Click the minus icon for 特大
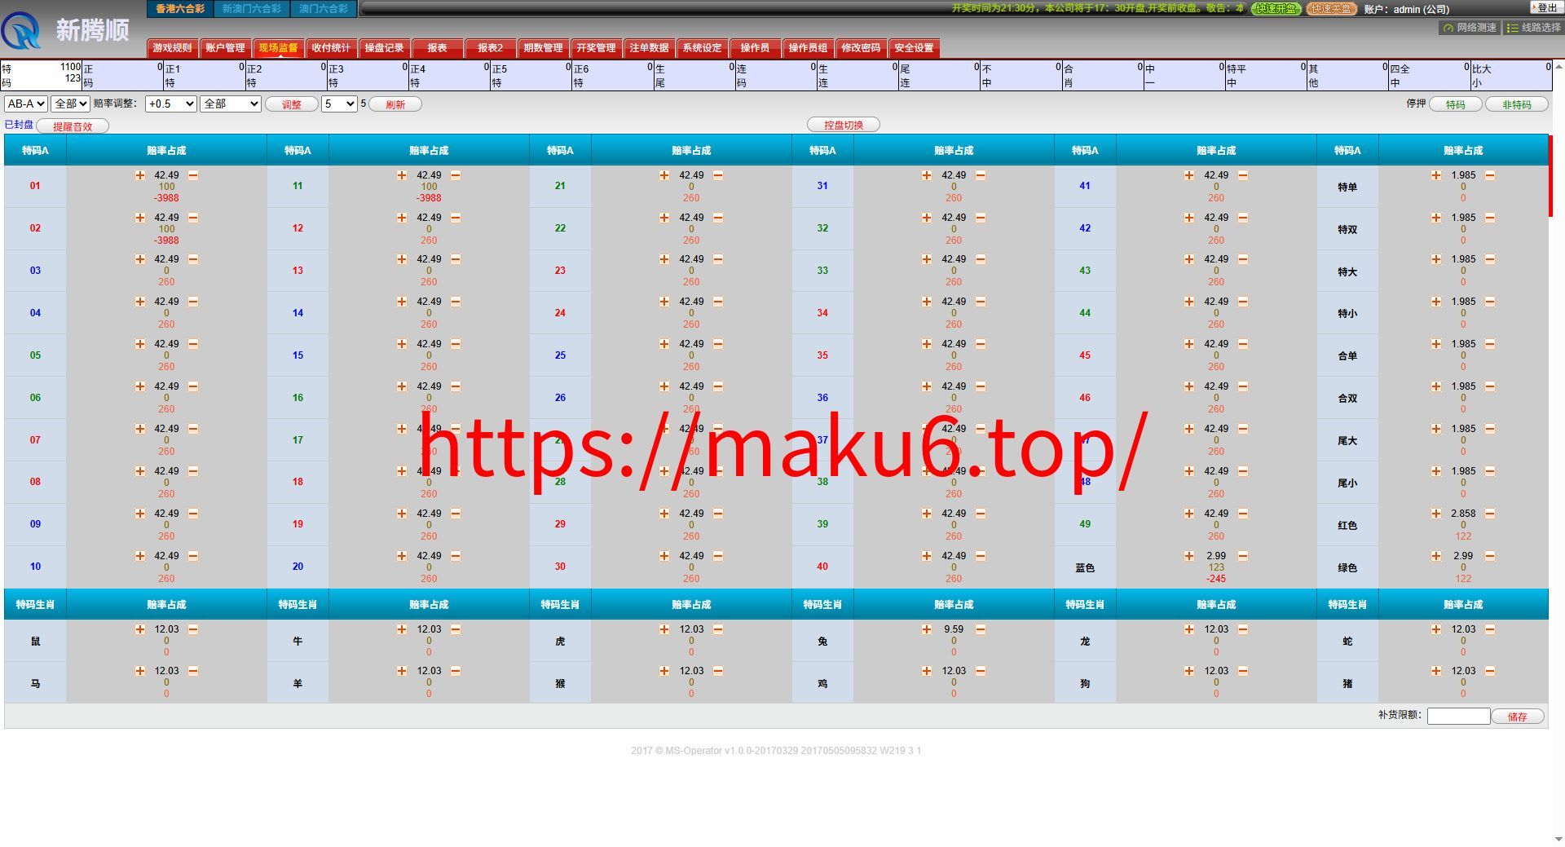The height and width of the screenshot is (847, 1565). 1490,259
